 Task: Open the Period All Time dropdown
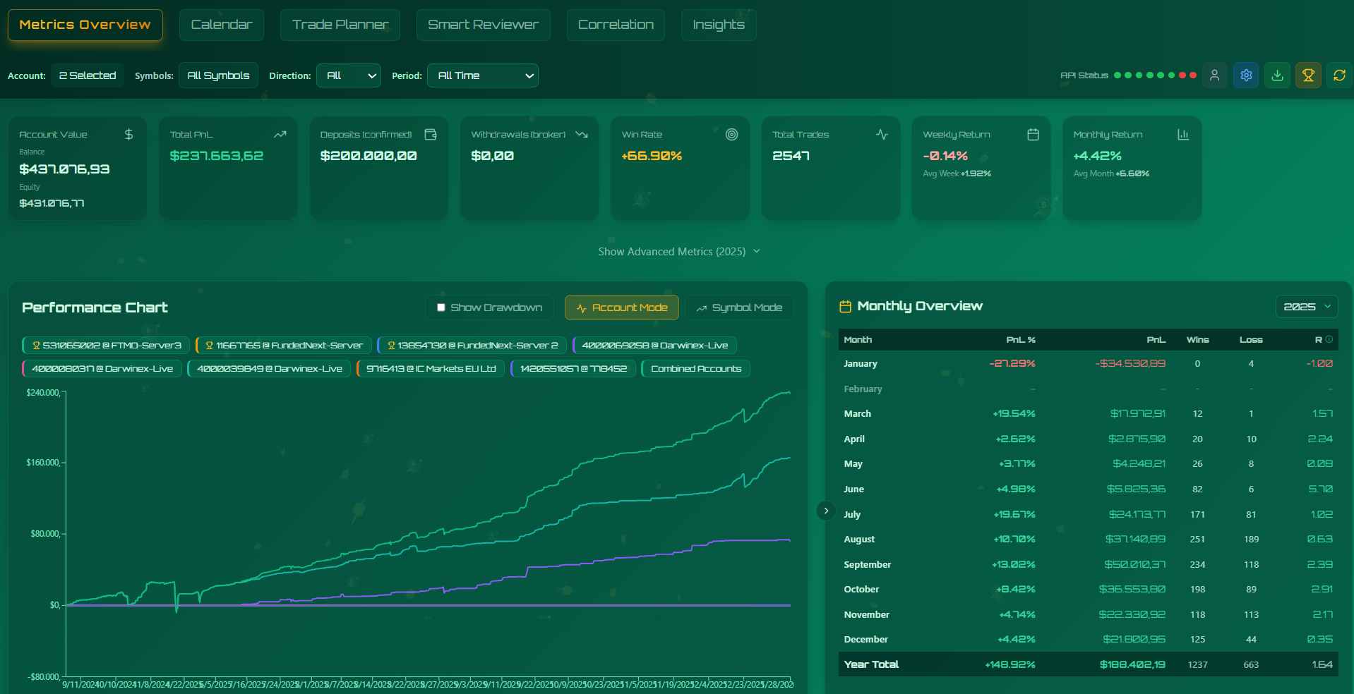click(483, 75)
